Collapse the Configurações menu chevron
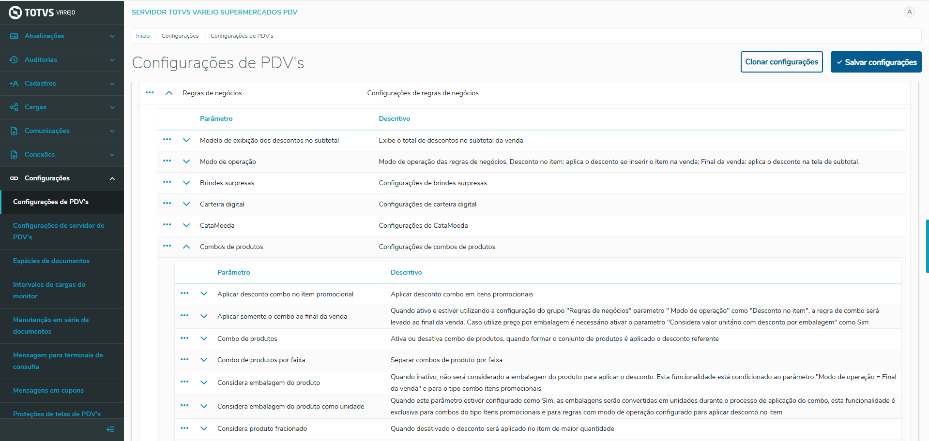 coord(112,178)
